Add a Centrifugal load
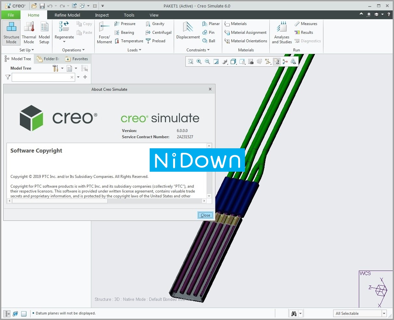Screen dimensions: 394x320 click(x=158, y=33)
